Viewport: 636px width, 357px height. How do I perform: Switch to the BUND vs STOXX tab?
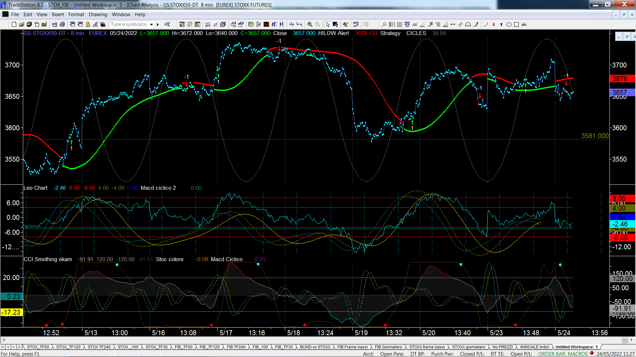coord(315,347)
